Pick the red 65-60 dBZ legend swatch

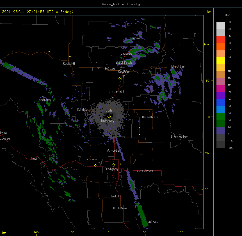221,40
